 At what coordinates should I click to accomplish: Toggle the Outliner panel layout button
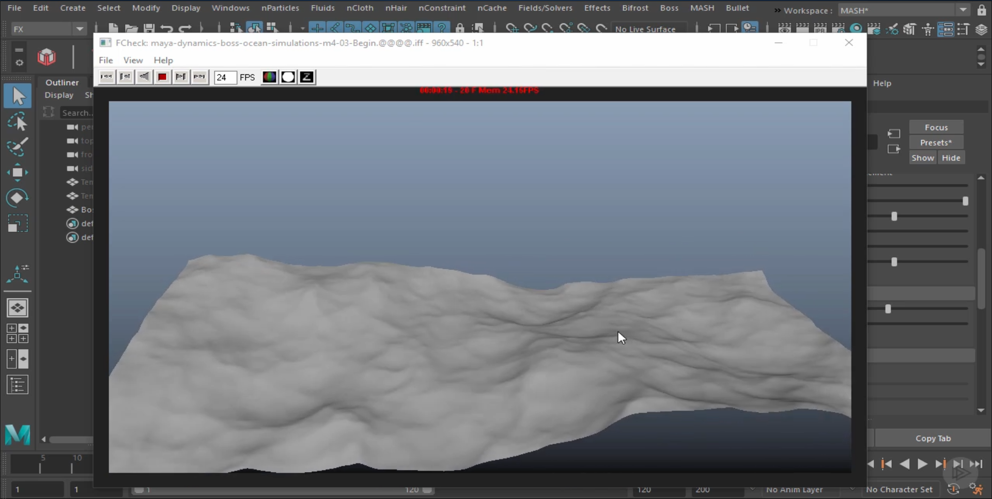(18, 385)
